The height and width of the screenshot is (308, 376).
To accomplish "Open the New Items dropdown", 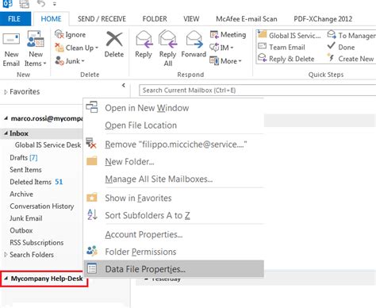I will (x=36, y=49).
